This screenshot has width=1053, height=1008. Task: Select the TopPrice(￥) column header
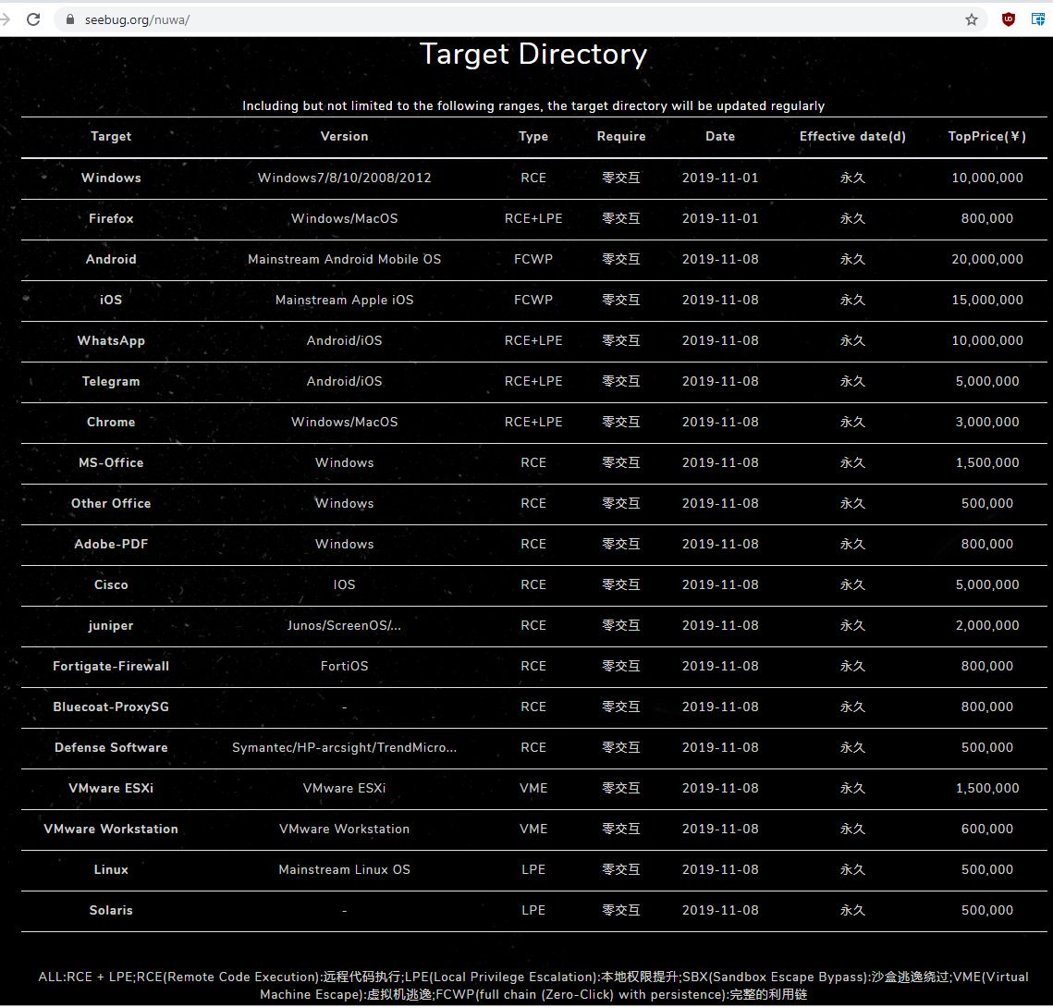[x=986, y=136]
